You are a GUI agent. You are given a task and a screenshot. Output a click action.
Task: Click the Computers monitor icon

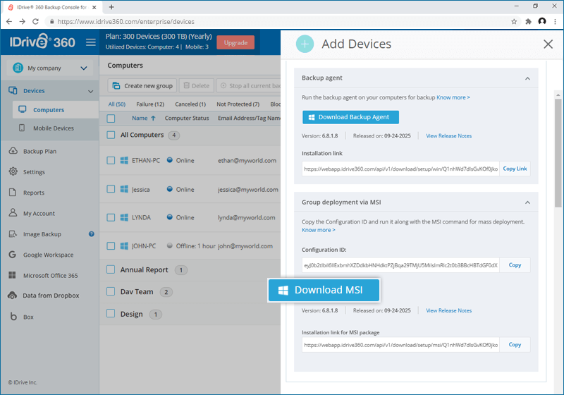click(23, 109)
